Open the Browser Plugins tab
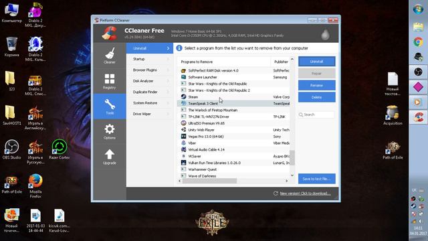Image resolution: width=428 pixels, height=241 pixels. (x=150, y=70)
